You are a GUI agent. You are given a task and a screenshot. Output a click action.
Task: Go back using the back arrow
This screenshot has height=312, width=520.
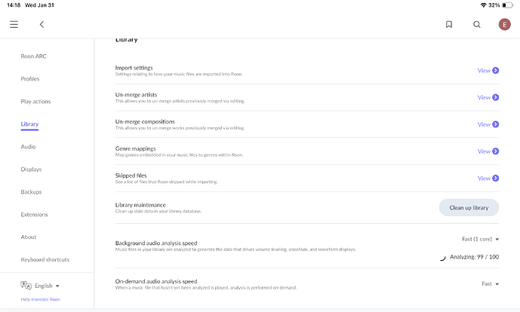pyautogui.click(x=42, y=24)
